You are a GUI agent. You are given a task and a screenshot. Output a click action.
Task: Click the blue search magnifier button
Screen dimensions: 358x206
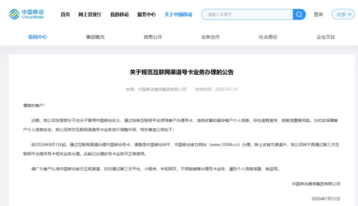[x=299, y=14]
